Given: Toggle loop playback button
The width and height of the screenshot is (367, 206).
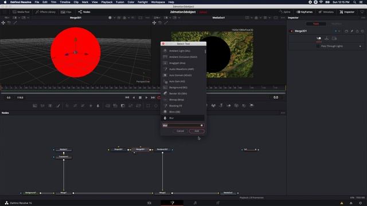Looking at the screenshot, I should tap(159, 97).
